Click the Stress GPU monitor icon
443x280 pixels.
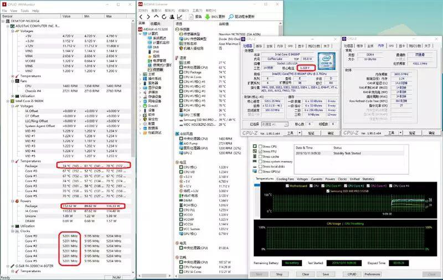[255, 171]
